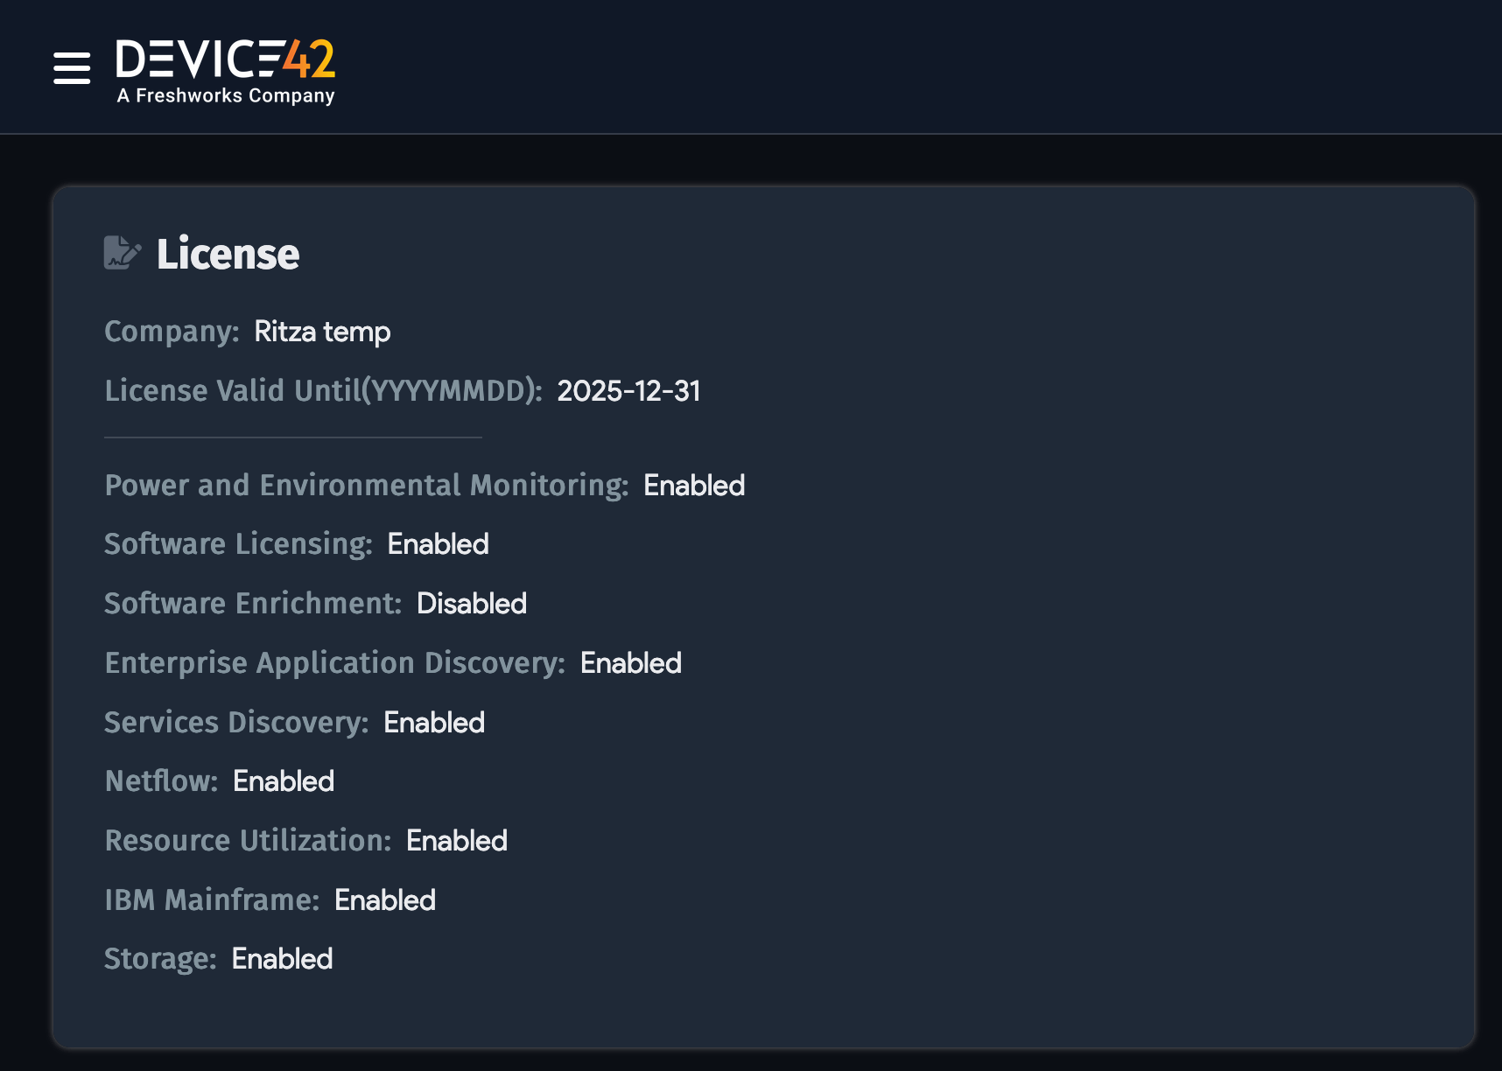Click the License heading title
This screenshot has width=1502, height=1071.
(228, 254)
